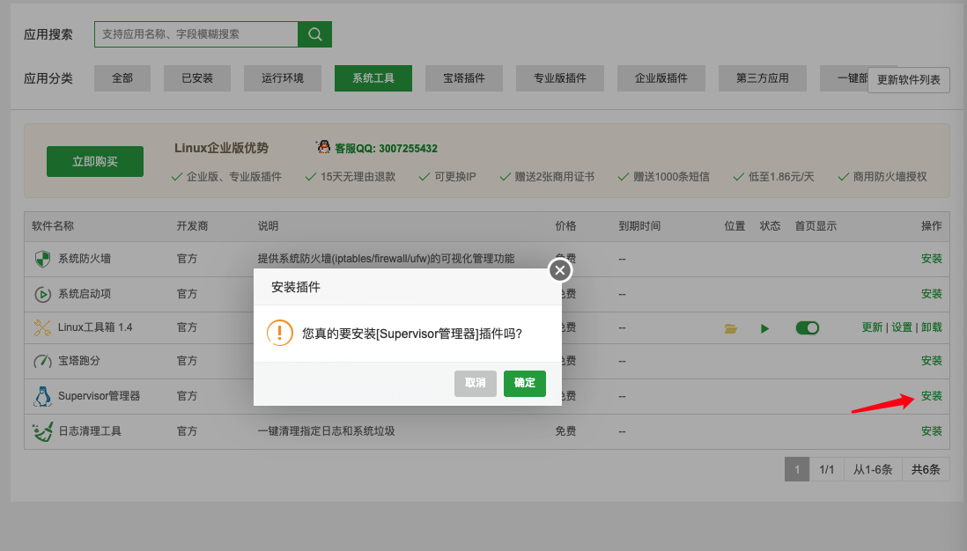Switch to the 宝塔插件 category

pos(463,77)
